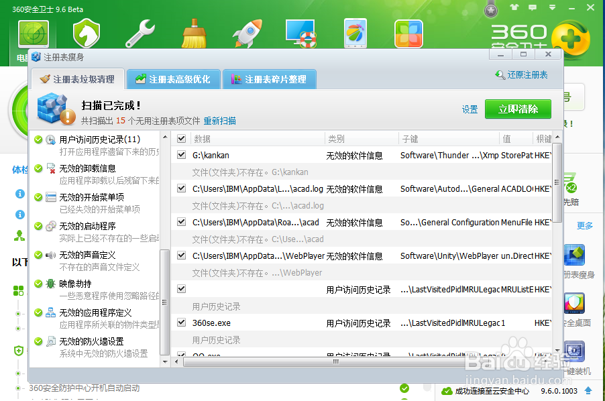Image resolution: width=605 pixels, height=401 pixels.
Task: Click the green 立即清除 button
Action: [x=518, y=109]
